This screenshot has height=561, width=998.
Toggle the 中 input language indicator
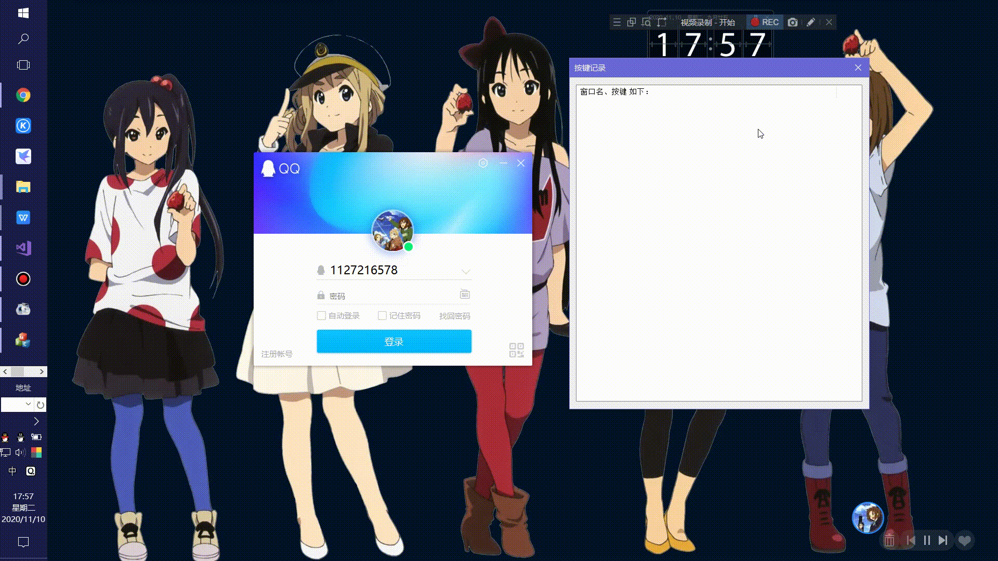click(x=12, y=471)
